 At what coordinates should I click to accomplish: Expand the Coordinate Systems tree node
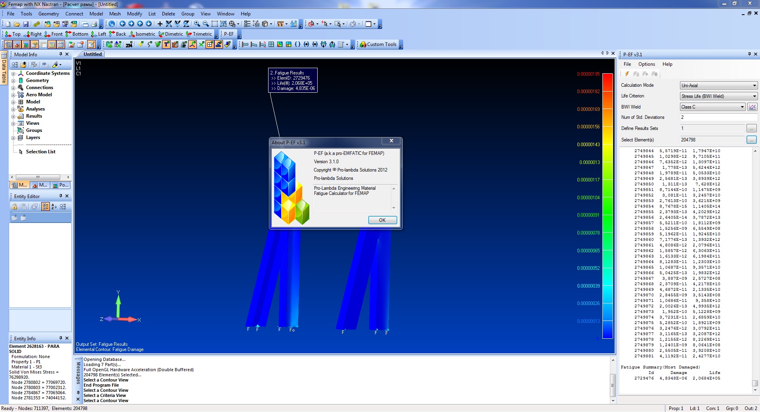(13, 74)
